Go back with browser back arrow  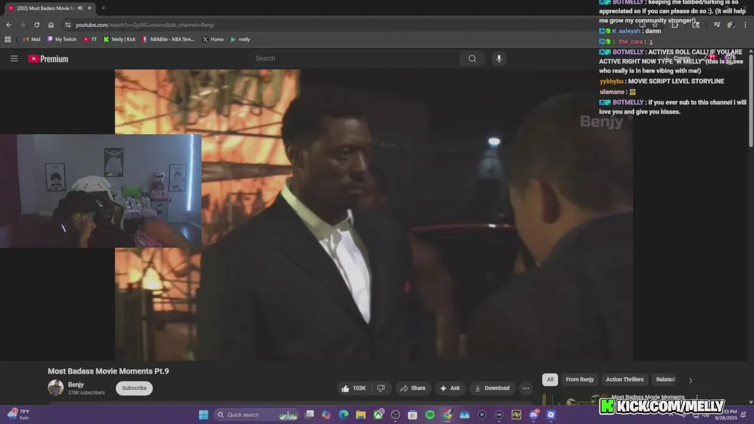[8, 25]
